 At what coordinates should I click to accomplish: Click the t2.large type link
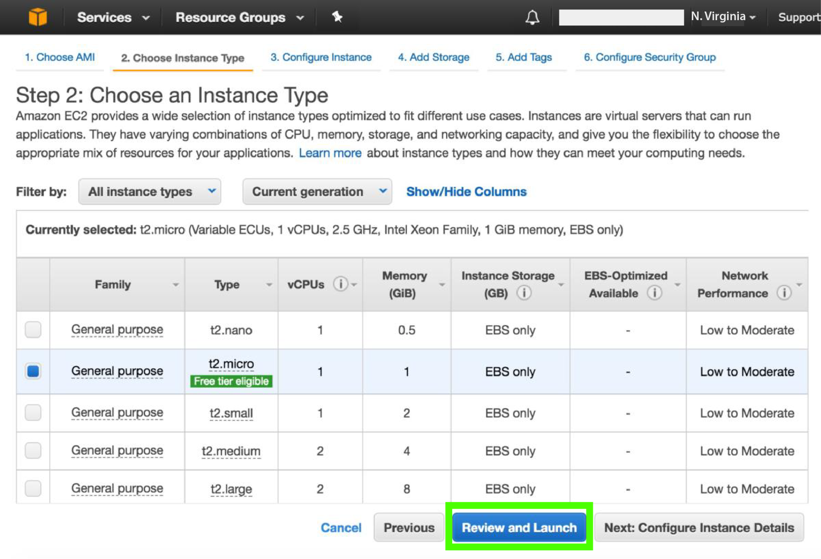[x=231, y=489]
